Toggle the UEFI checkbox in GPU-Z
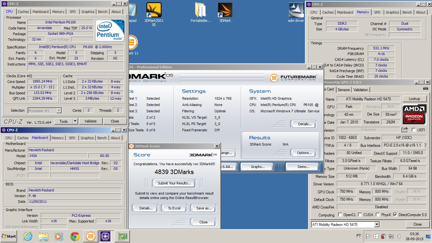 click(x=414, y=130)
